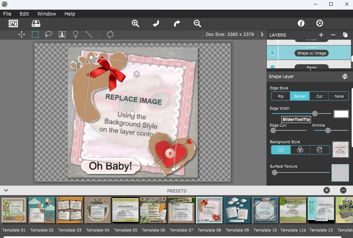Screen dimensions: 353x238
Task: Remove layer with the minus icon
Action: coord(333,35)
